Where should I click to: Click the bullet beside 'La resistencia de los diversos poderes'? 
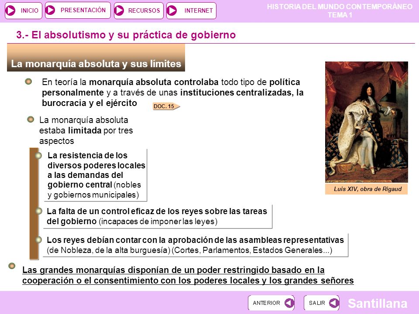38,155
